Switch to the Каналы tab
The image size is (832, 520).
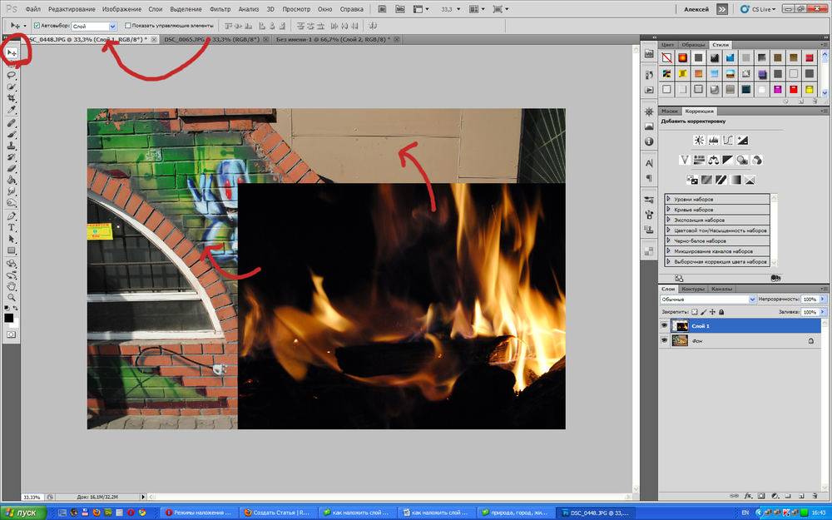pos(721,289)
